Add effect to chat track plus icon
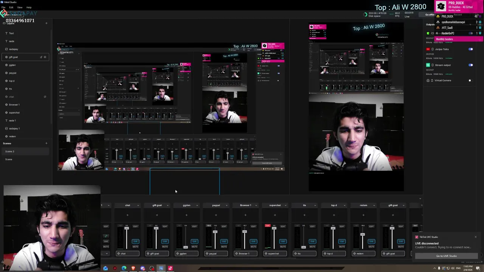The width and height of the screenshot is (484, 272). [x=127, y=215]
